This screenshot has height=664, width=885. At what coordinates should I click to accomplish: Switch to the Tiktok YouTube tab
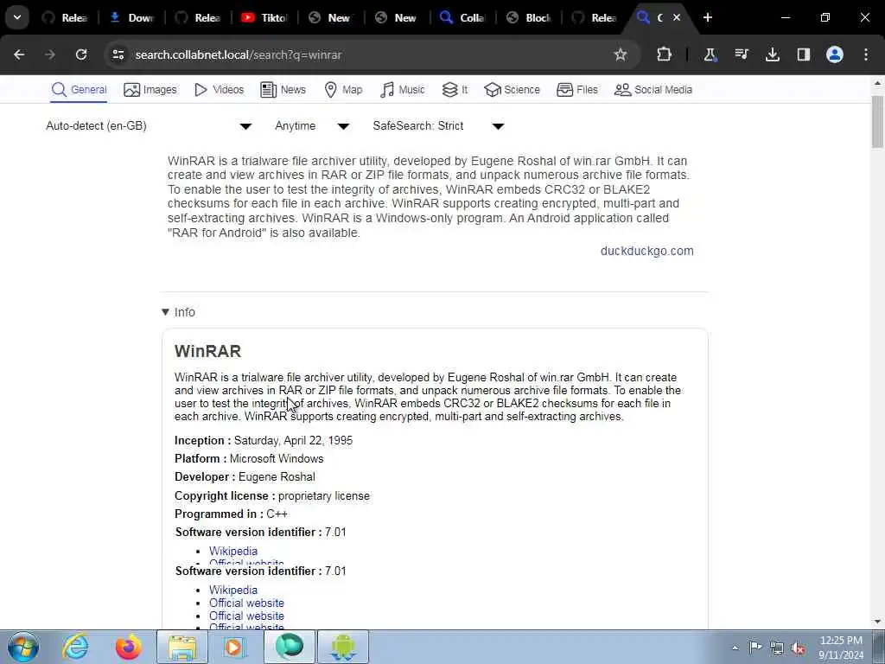pyautogui.click(x=264, y=18)
